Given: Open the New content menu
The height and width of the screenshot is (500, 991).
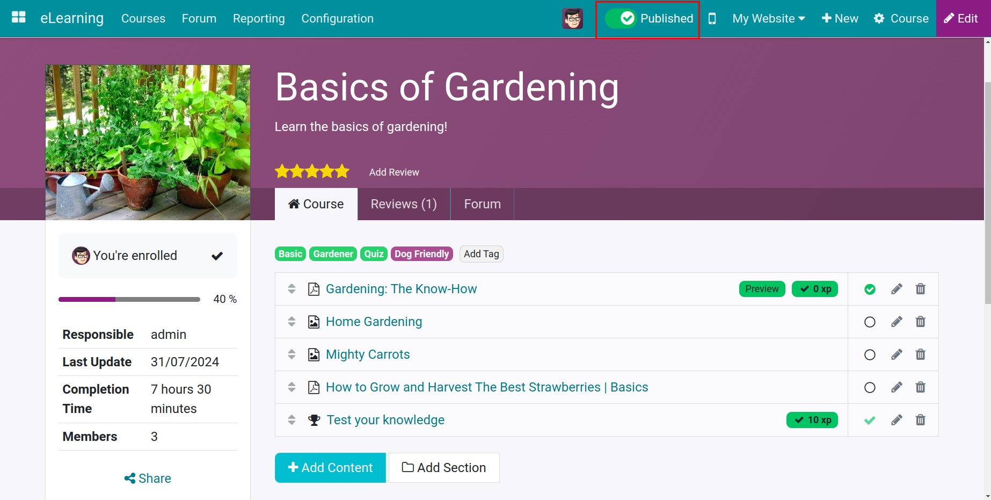Looking at the screenshot, I should click(x=840, y=18).
